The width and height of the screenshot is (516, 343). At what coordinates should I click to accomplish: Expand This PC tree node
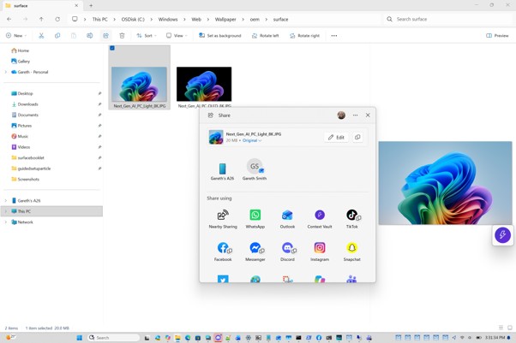click(x=6, y=211)
